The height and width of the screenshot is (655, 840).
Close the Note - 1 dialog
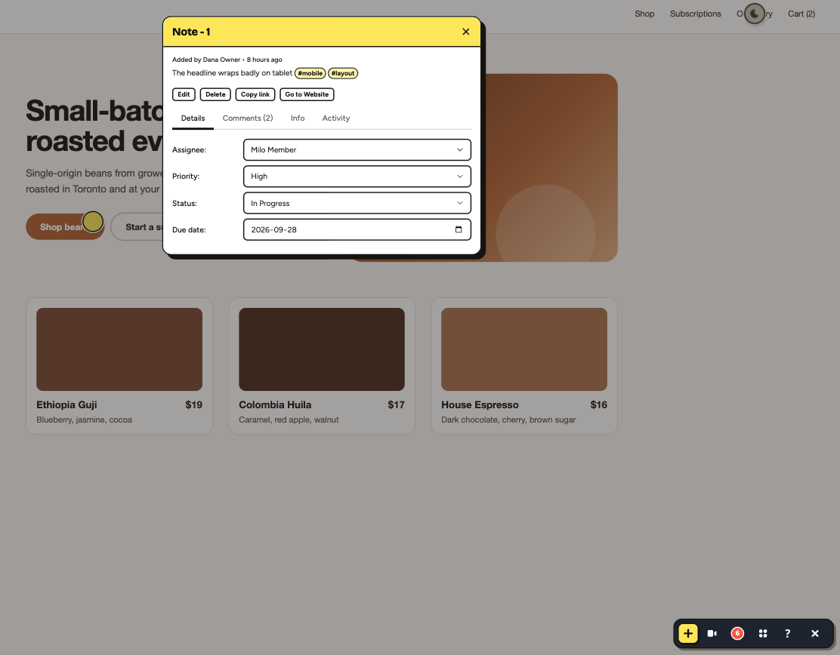465,32
